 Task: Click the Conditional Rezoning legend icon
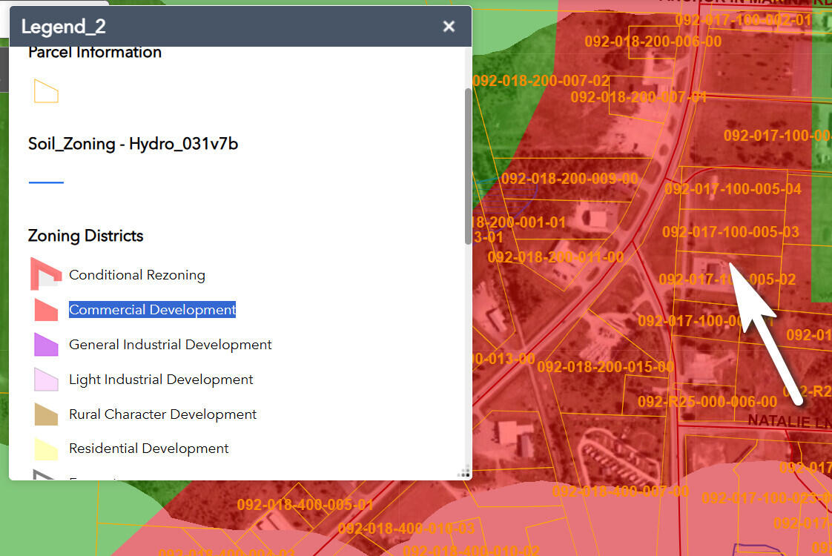click(46, 274)
